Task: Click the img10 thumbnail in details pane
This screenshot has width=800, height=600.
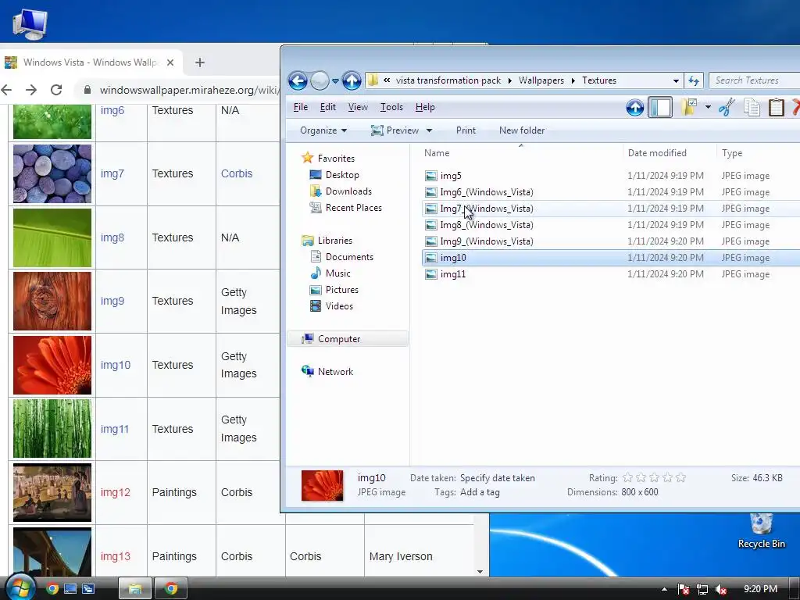Action: click(323, 486)
